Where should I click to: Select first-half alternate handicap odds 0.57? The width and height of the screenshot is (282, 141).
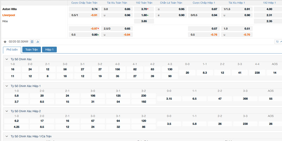[204, 29]
